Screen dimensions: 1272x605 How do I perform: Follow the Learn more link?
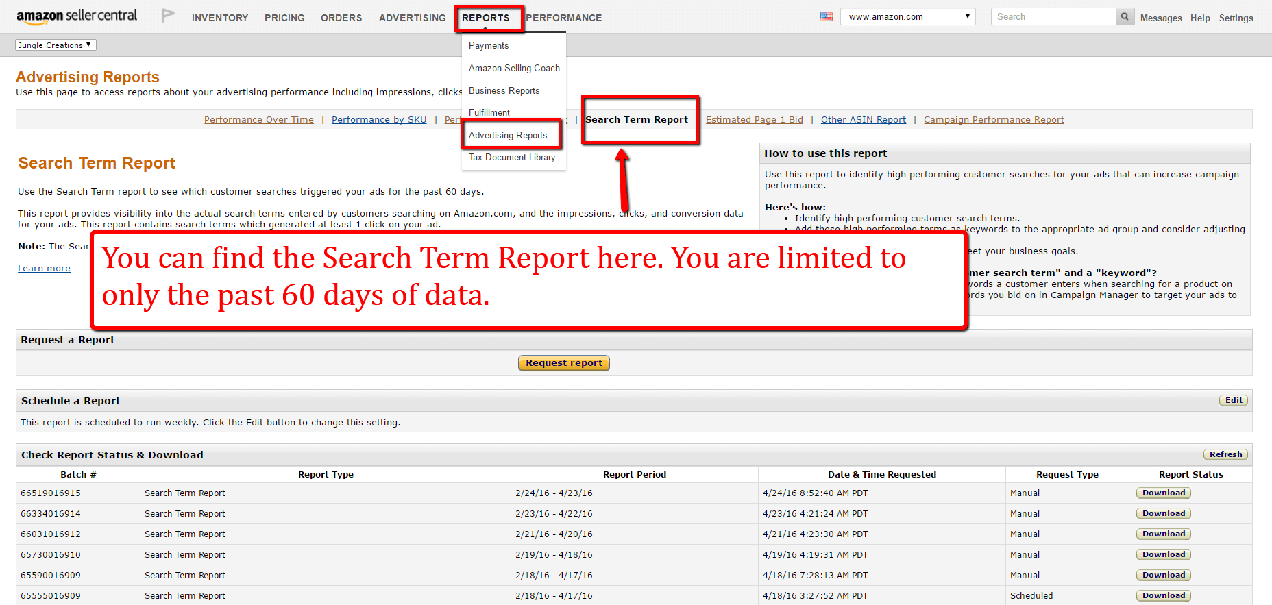click(x=44, y=268)
